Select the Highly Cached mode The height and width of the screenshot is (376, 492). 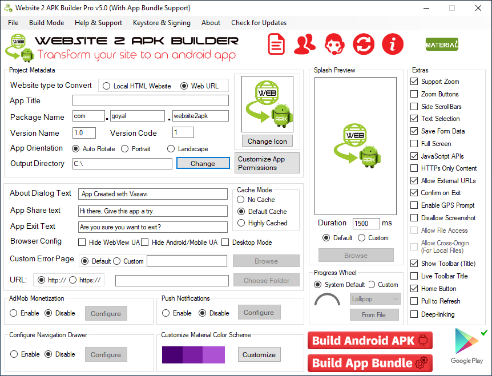[x=241, y=223]
